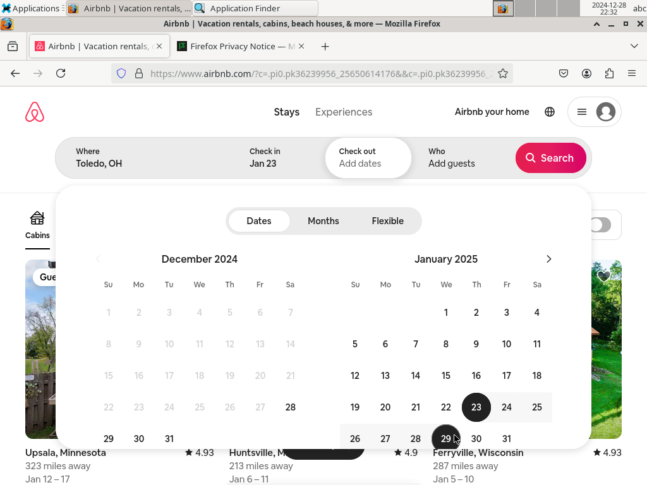Click the user profile avatar
647x485 pixels.
click(606, 112)
